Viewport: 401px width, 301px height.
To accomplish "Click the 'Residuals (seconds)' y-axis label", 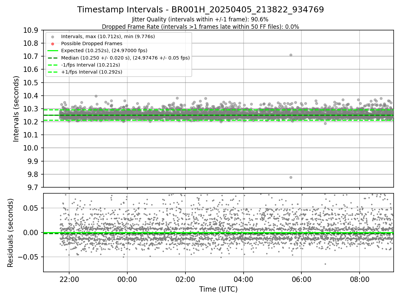I will click(11, 233).
